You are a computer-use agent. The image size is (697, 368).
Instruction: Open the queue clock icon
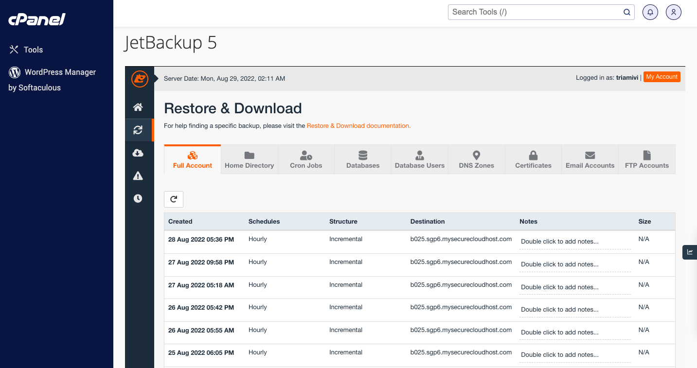pyautogui.click(x=138, y=198)
